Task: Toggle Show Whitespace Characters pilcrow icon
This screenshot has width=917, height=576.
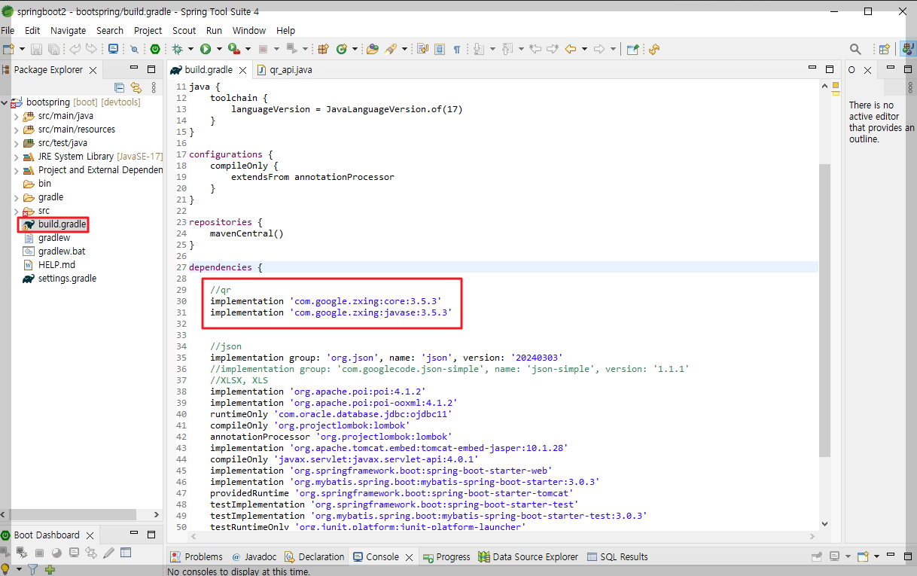Action: click(x=457, y=49)
